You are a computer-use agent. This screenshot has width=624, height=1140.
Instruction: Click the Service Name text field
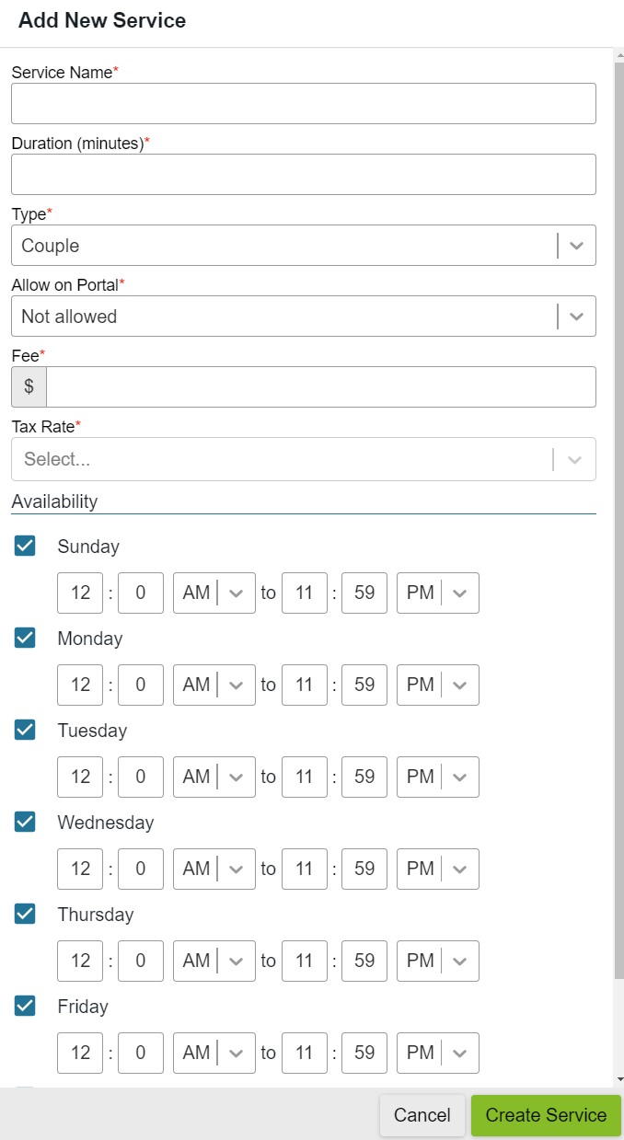click(303, 103)
